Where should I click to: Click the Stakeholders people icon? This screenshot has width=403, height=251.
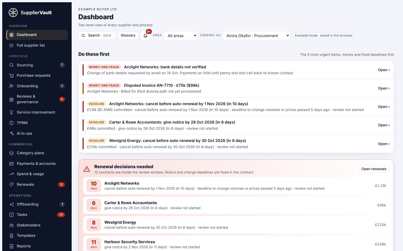tap(11, 225)
